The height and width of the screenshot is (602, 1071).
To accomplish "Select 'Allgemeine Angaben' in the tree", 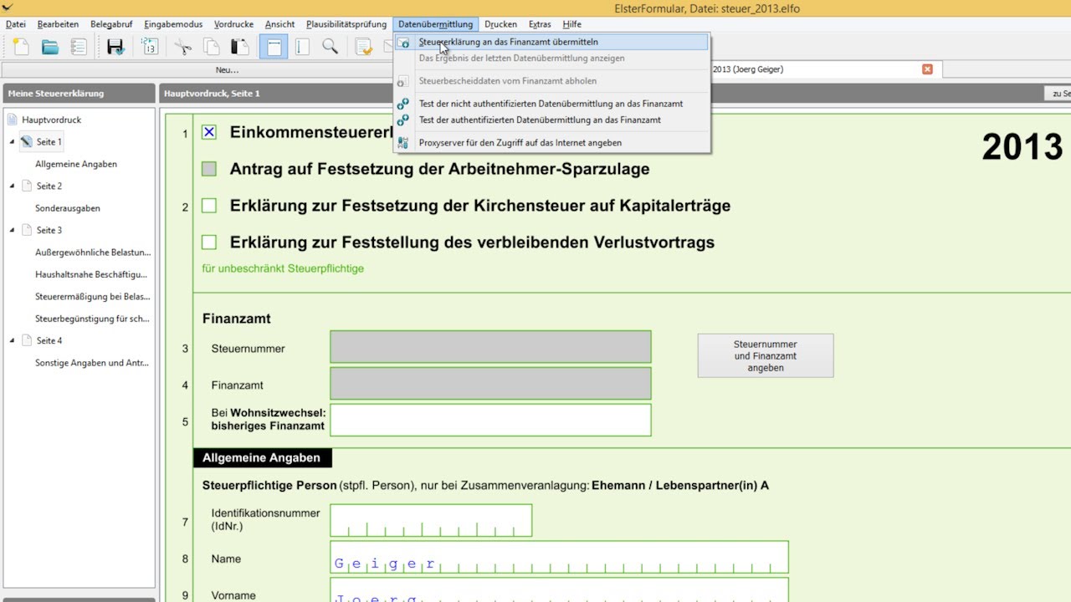I will [x=76, y=164].
